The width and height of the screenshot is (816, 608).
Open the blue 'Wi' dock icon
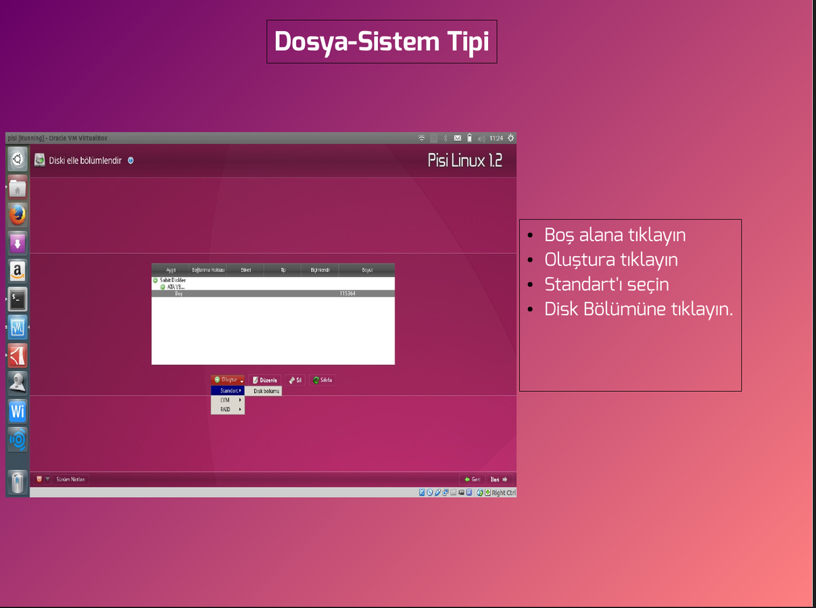18,411
